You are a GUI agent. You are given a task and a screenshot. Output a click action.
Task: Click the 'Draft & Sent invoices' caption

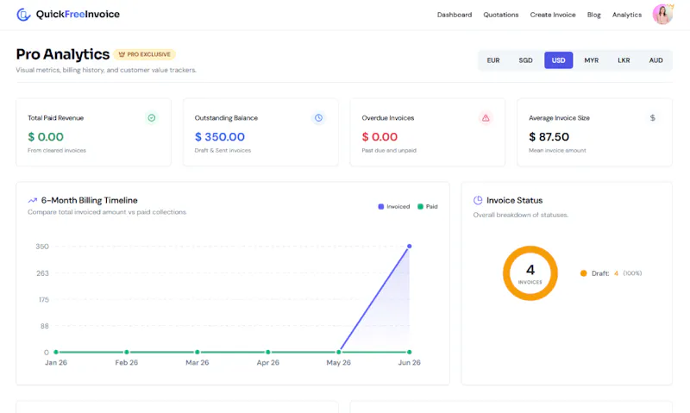click(223, 150)
